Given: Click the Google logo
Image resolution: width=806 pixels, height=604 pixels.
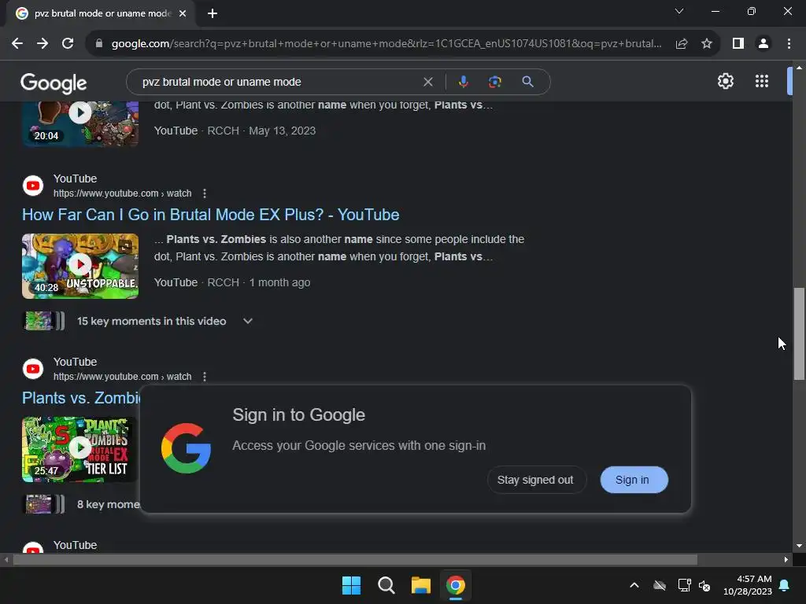Looking at the screenshot, I should pos(54,83).
